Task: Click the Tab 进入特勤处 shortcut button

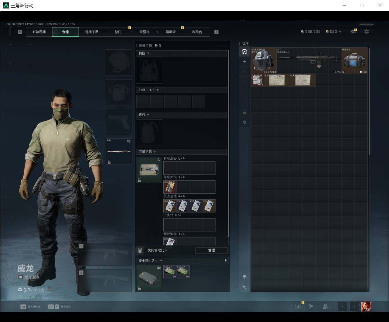Action: pyautogui.click(x=30, y=307)
